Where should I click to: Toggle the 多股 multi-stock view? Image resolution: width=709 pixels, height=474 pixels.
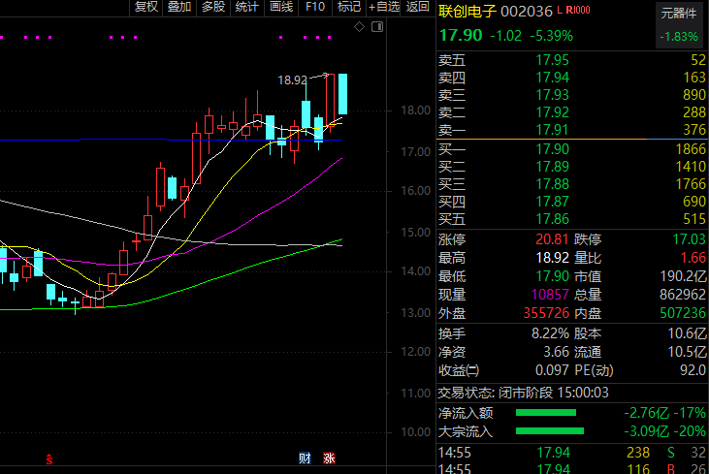212,7
